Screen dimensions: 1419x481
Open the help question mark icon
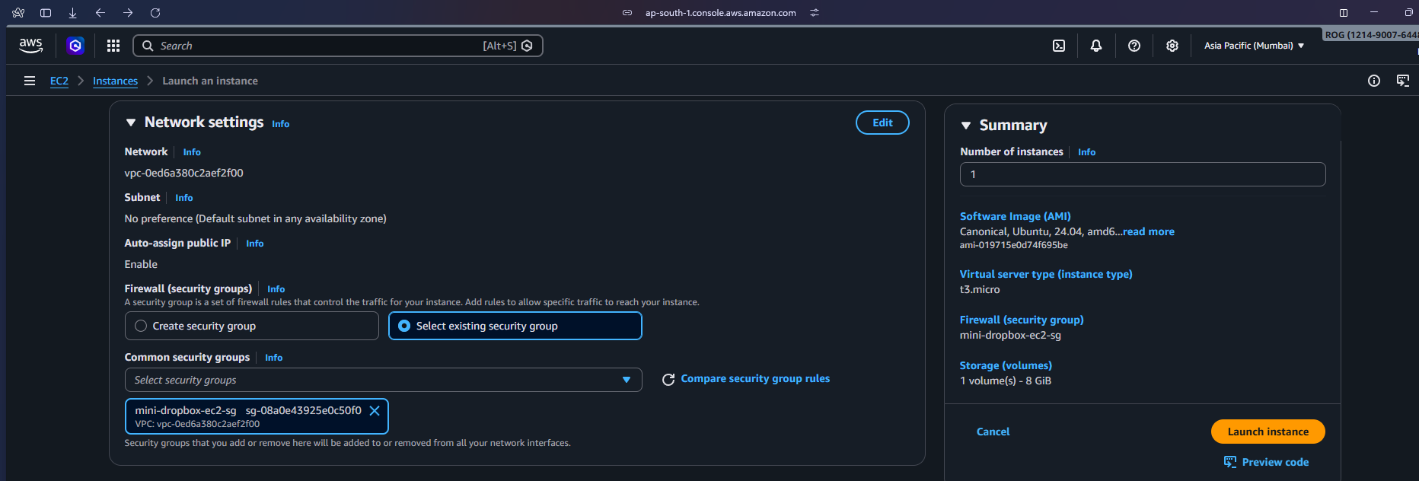point(1134,46)
